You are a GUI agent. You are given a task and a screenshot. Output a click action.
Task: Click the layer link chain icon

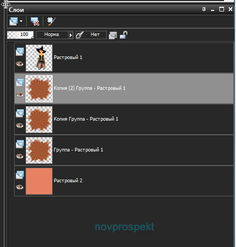point(80,35)
